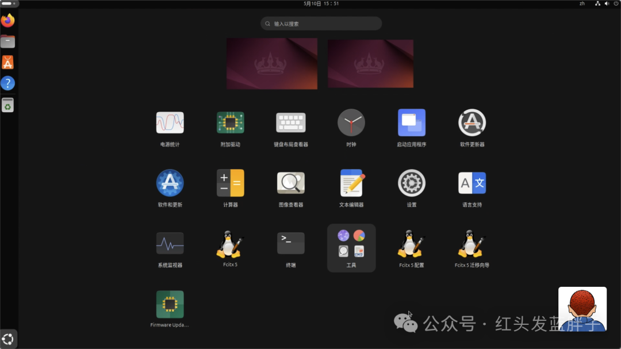Open the date and time menu
The height and width of the screenshot is (349, 621).
320,3
